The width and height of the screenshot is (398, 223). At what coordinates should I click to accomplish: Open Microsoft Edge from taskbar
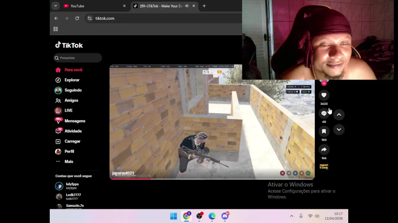click(212, 216)
